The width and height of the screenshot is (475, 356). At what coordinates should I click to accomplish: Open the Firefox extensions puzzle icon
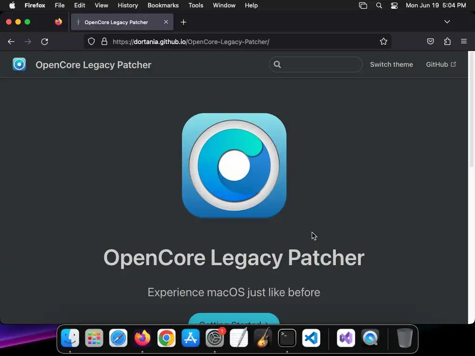[447, 41]
